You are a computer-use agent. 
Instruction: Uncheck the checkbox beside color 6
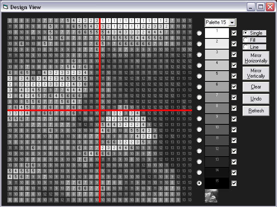(x=234, y=87)
